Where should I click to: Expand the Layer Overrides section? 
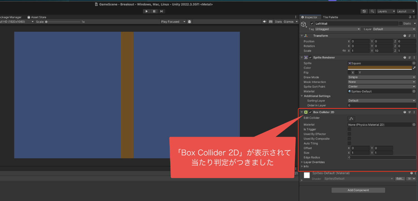coord(302,162)
